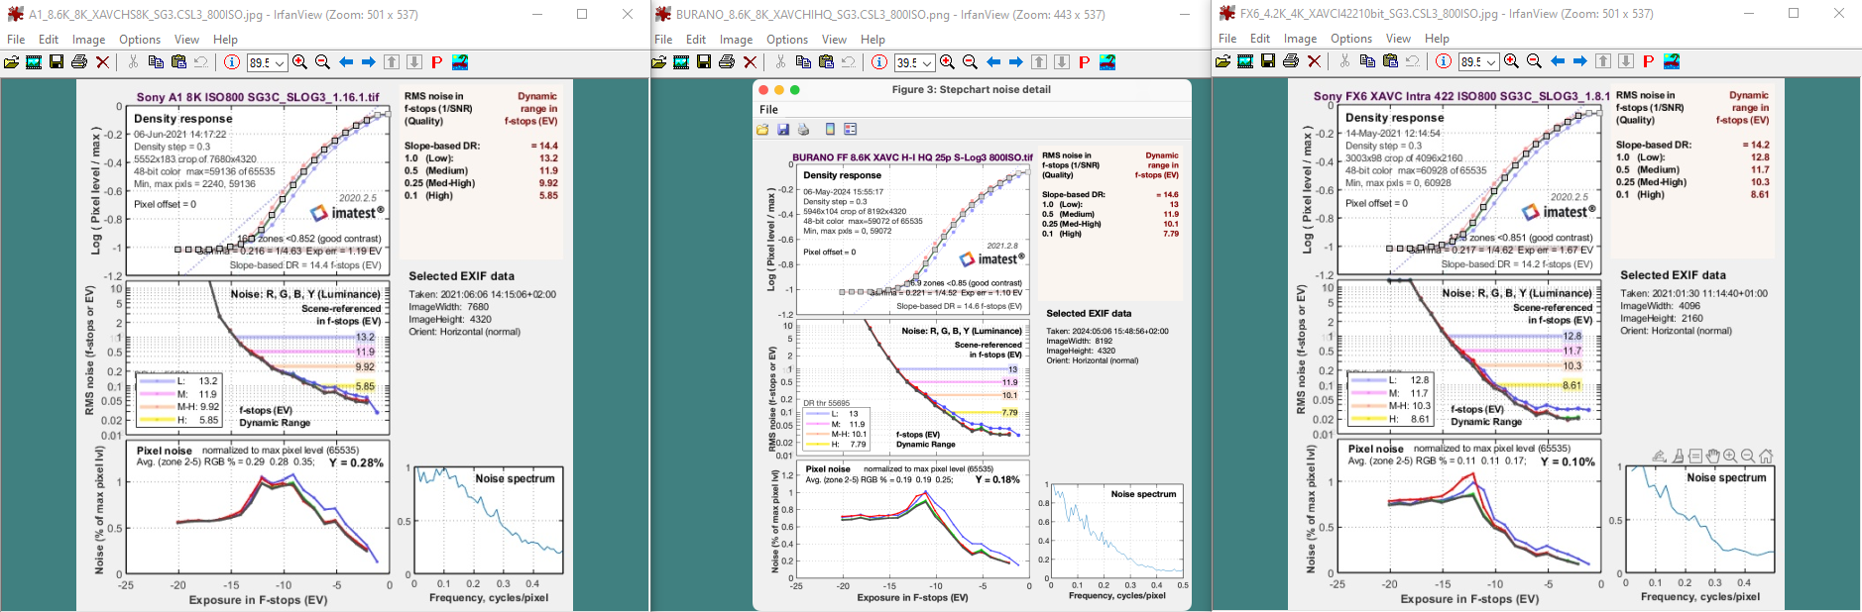Save the image in the BURANO IrfanView window
The height and width of the screenshot is (612, 1862).
pos(704,62)
